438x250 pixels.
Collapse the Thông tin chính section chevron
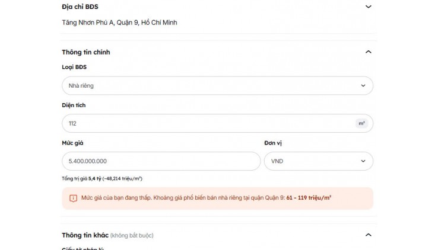coord(368,52)
